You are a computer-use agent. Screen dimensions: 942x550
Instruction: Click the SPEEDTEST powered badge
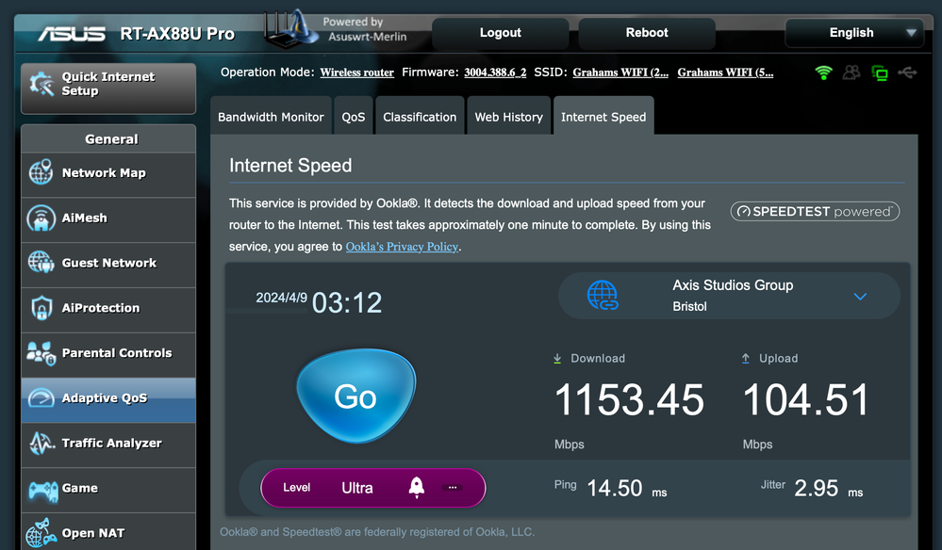[x=815, y=211]
